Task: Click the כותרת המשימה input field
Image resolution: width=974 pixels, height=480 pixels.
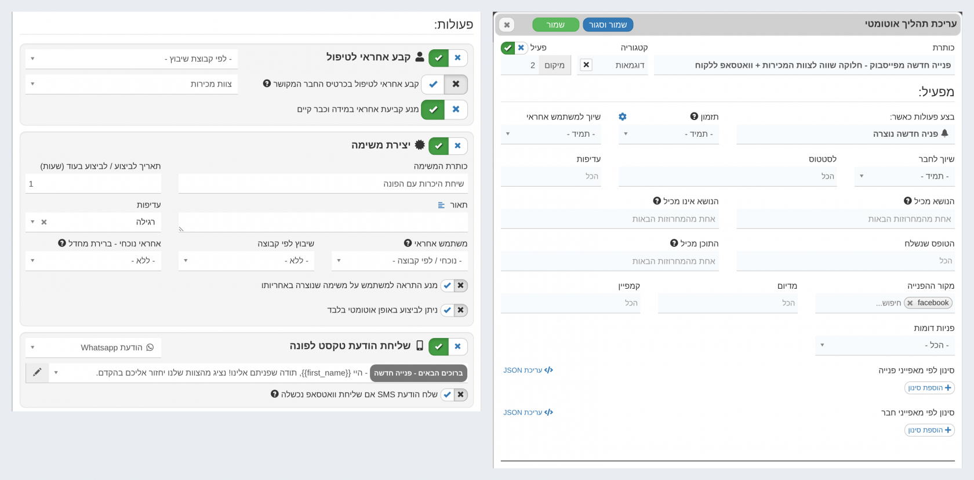Action: [323, 184]
